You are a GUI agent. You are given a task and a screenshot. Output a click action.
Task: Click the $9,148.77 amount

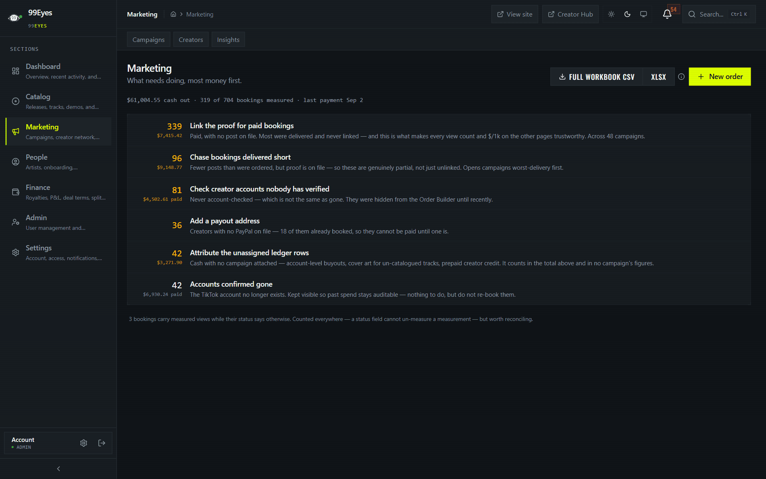click(x=169, y=167)
